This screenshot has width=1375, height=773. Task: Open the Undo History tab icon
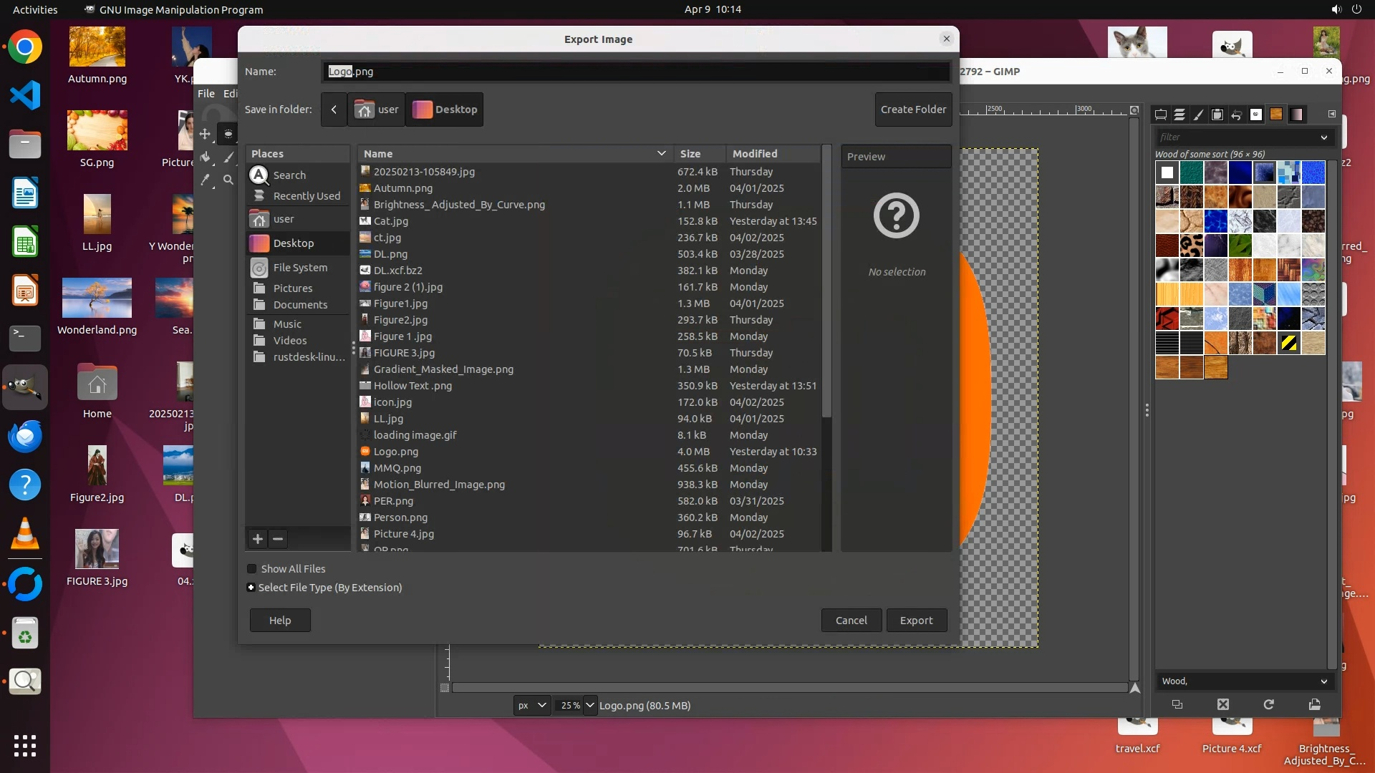(x=1236, y=115)
